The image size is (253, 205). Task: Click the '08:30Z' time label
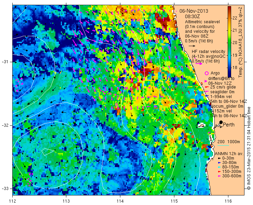click(x=192, y=16)
